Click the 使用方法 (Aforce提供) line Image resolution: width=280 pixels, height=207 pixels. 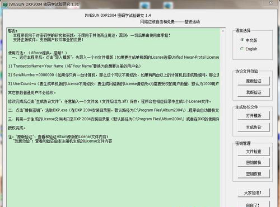tap(38, 53)
